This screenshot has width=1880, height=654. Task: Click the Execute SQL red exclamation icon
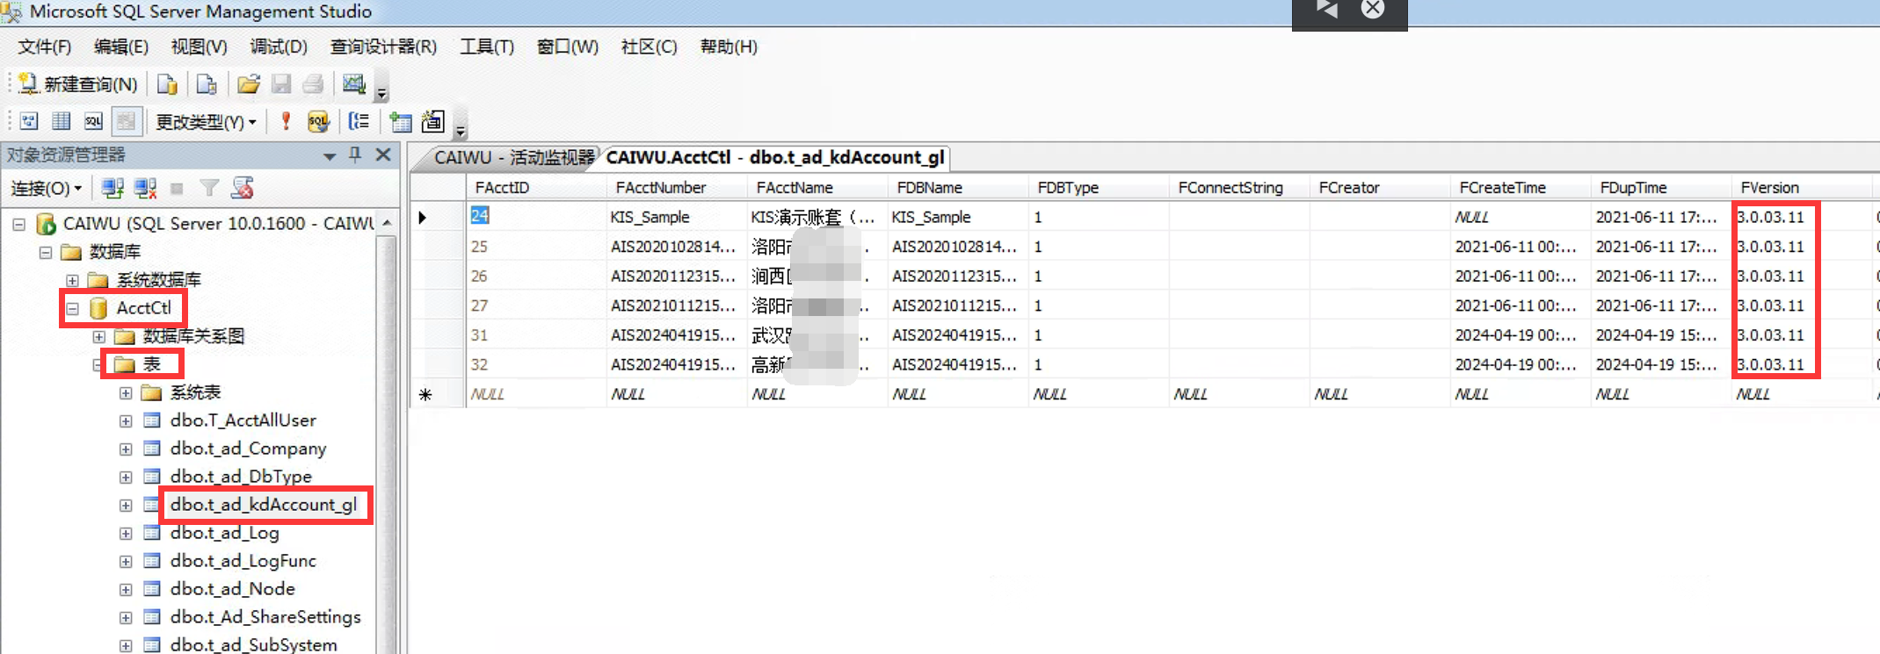(286, 121)
